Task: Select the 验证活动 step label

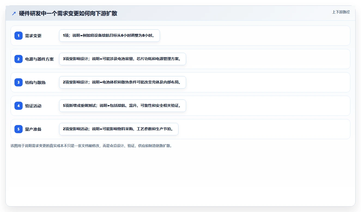Action: pos(33,106)
